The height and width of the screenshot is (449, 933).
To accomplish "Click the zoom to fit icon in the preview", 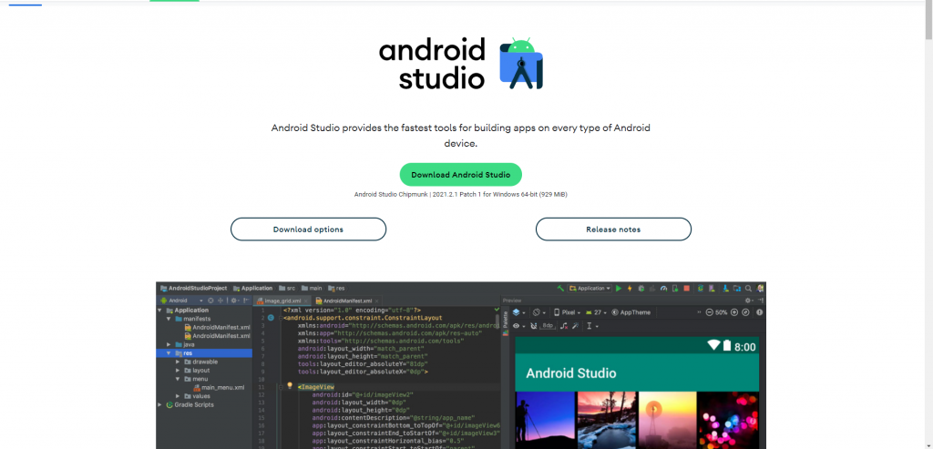I will 745,312.
